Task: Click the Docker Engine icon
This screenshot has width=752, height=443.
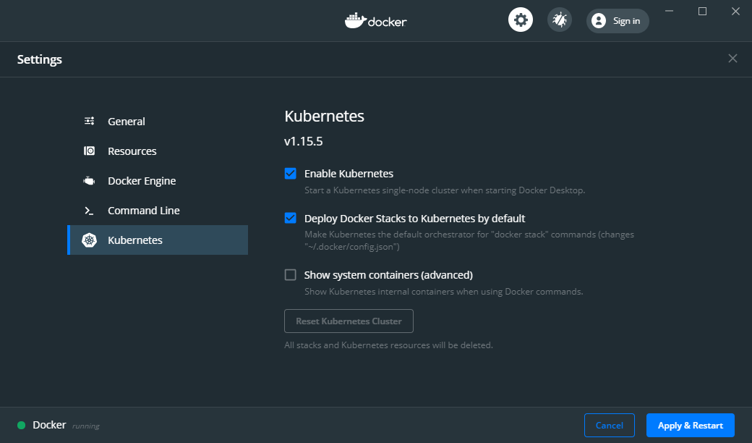Action: (89, 181)
